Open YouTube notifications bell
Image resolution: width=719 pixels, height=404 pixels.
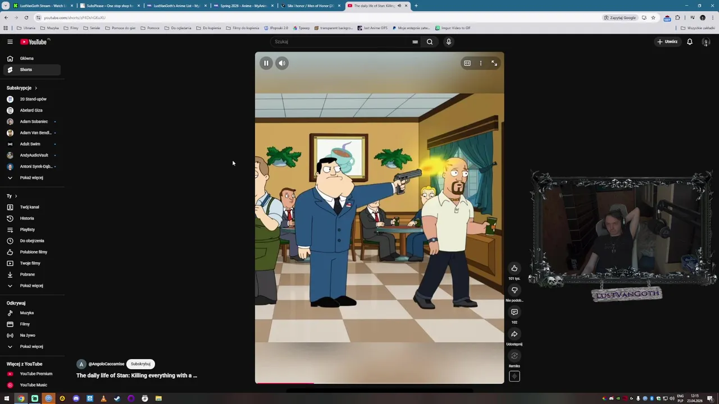click(690, 42)
